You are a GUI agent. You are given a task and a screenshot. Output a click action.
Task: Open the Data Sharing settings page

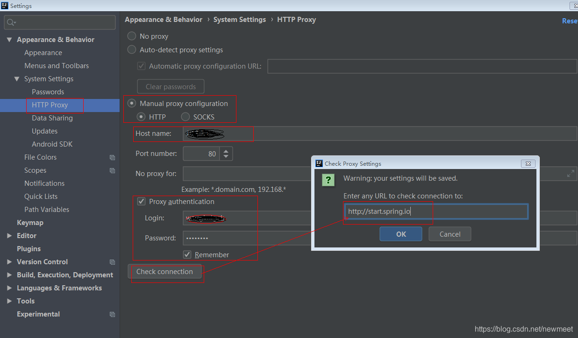point(52,118)
